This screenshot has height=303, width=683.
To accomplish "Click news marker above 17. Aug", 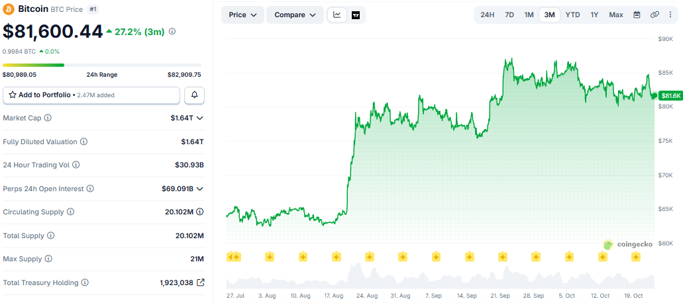I will [337, 257].
